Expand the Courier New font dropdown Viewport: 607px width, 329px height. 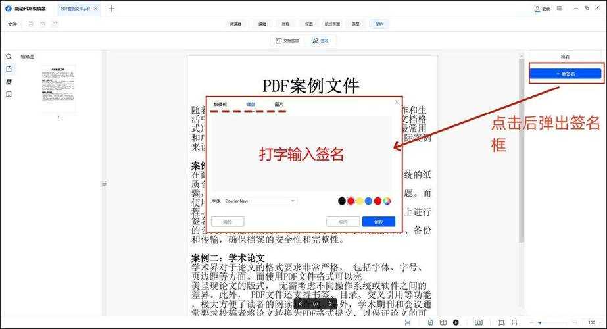[260, 201]
